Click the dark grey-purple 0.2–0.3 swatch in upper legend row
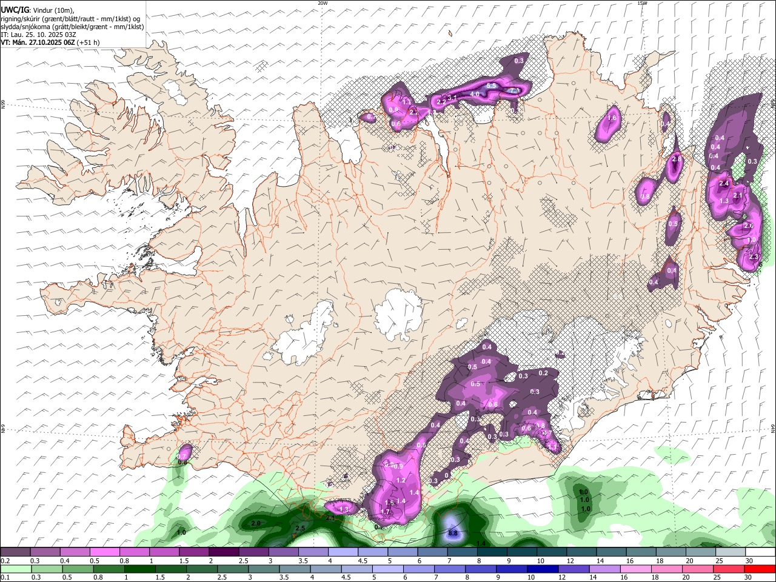Screen dimensions: 776x582 point(15,552)
